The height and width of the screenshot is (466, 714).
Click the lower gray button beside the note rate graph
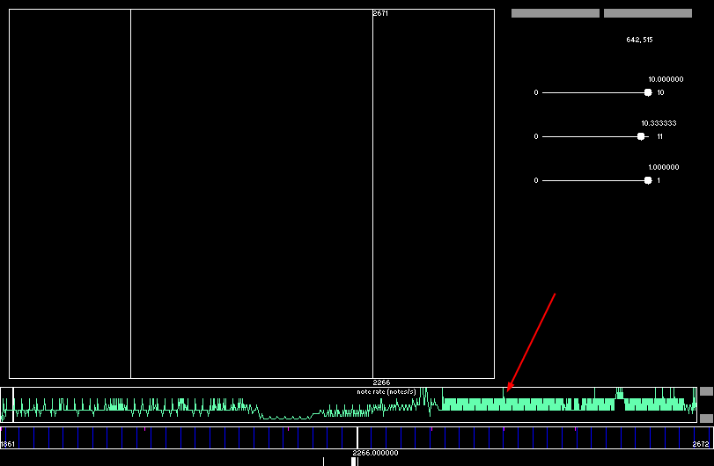[x=706, y=419]
